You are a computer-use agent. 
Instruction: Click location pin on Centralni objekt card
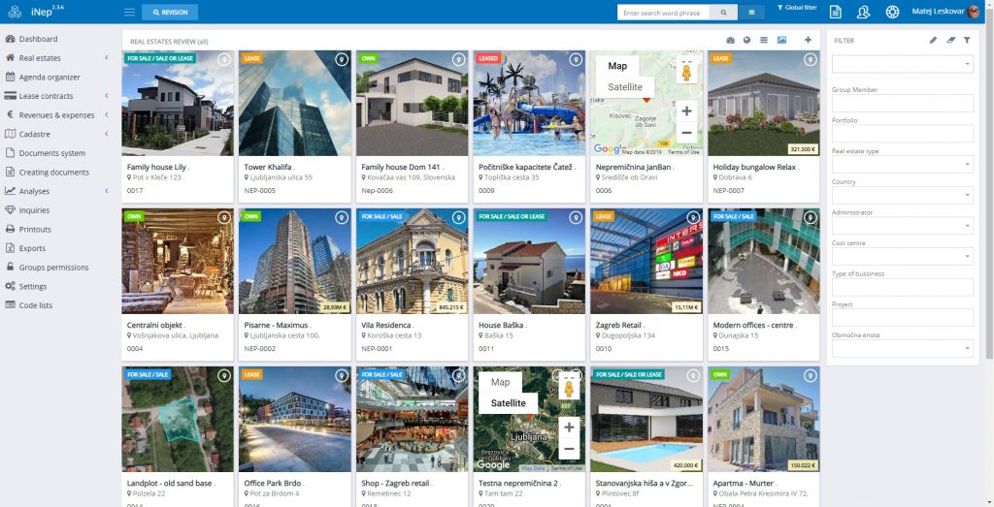(224, 218)
